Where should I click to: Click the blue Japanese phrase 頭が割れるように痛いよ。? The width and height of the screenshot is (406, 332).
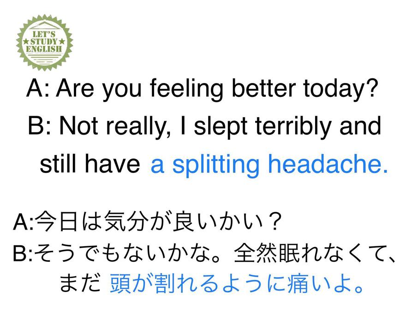point(236,284)
